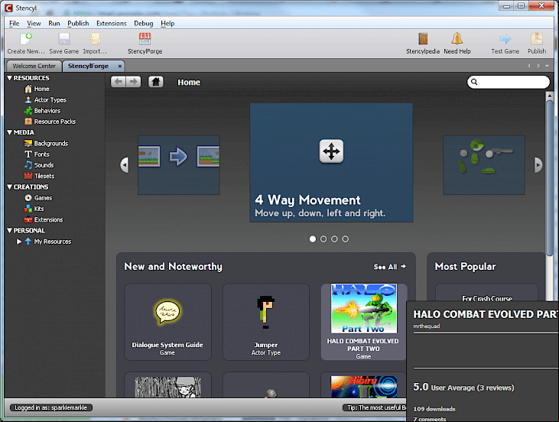Viewport: 559px width, 422px height.
Task: Collapse the PERSONAL section triangle
Action: click(x=10, y=231)
